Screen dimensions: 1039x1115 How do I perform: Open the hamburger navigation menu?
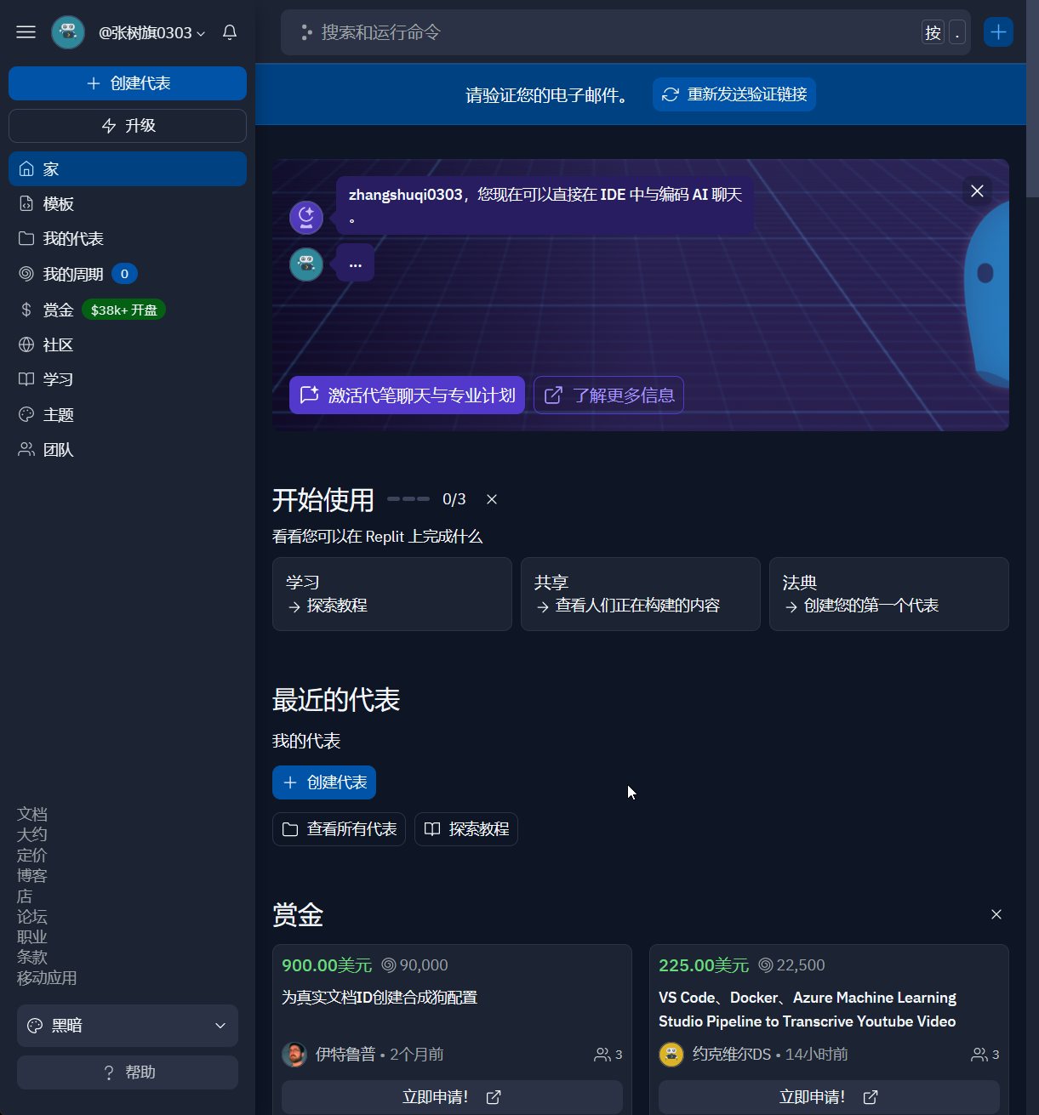[x=26, y=31]
